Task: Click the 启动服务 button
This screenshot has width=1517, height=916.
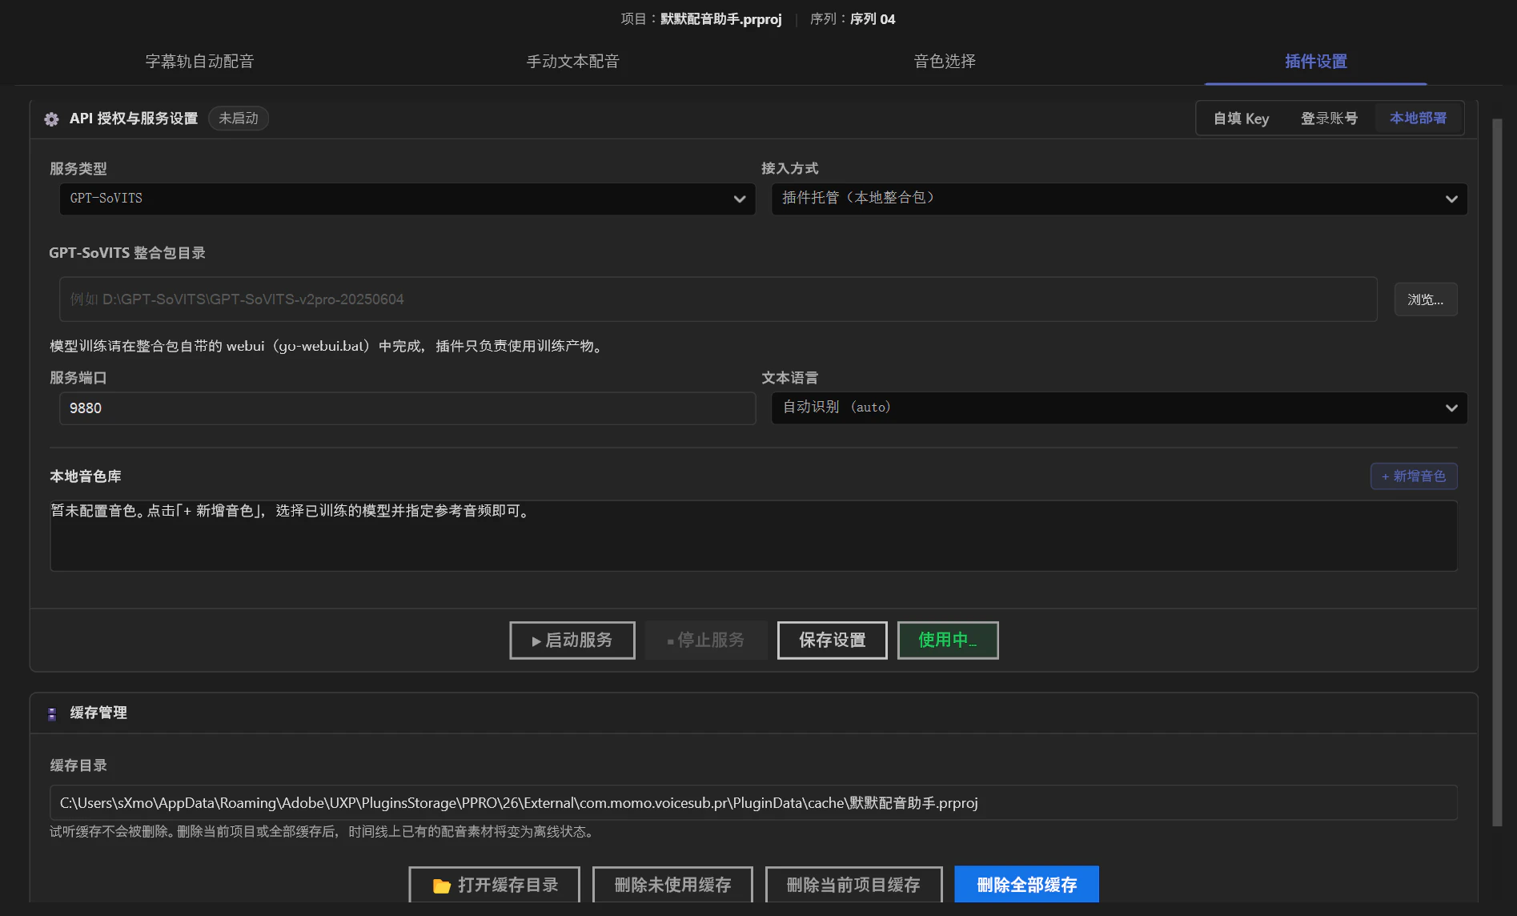Action: pos(572,641)
